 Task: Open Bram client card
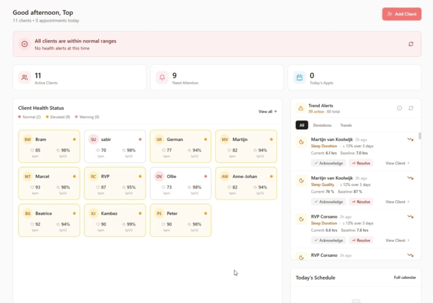pos(49,147)
